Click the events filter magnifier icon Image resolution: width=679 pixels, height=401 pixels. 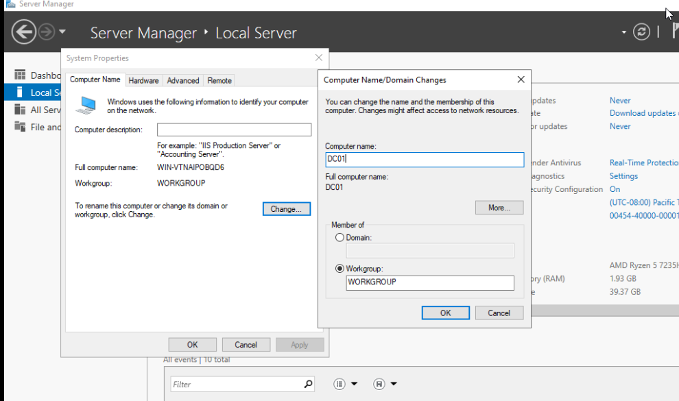click(309, 385)
